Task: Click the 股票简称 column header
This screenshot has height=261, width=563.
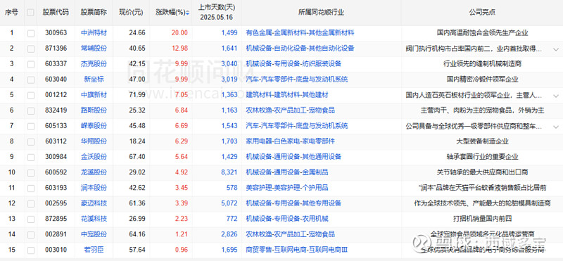Action: coord(94,12)
